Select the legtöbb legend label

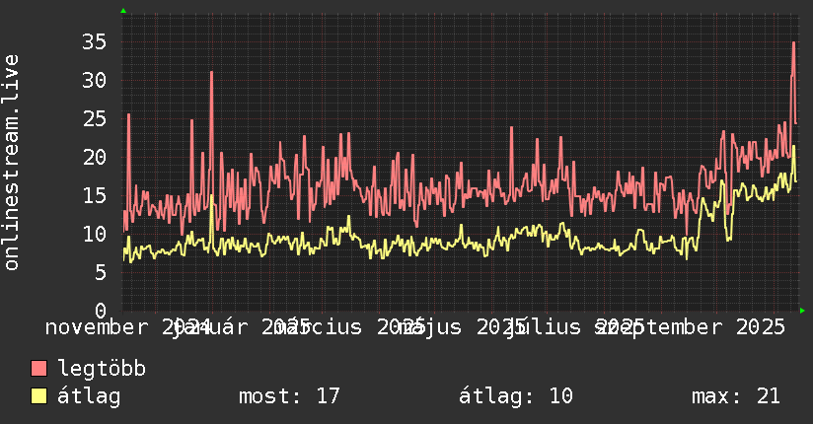(102, 368)
